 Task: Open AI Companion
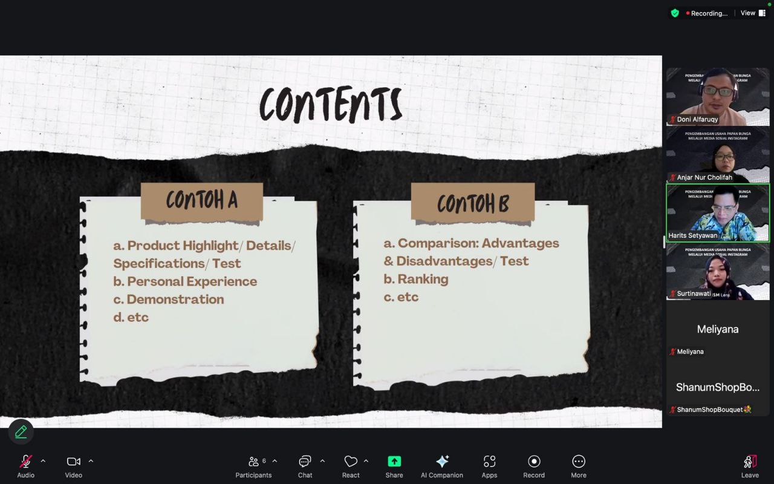(442, 466)
